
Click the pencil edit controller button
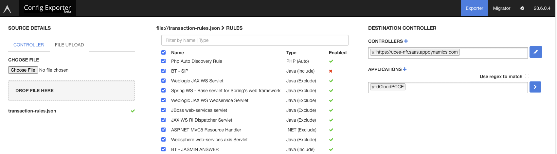pos(536,52)
